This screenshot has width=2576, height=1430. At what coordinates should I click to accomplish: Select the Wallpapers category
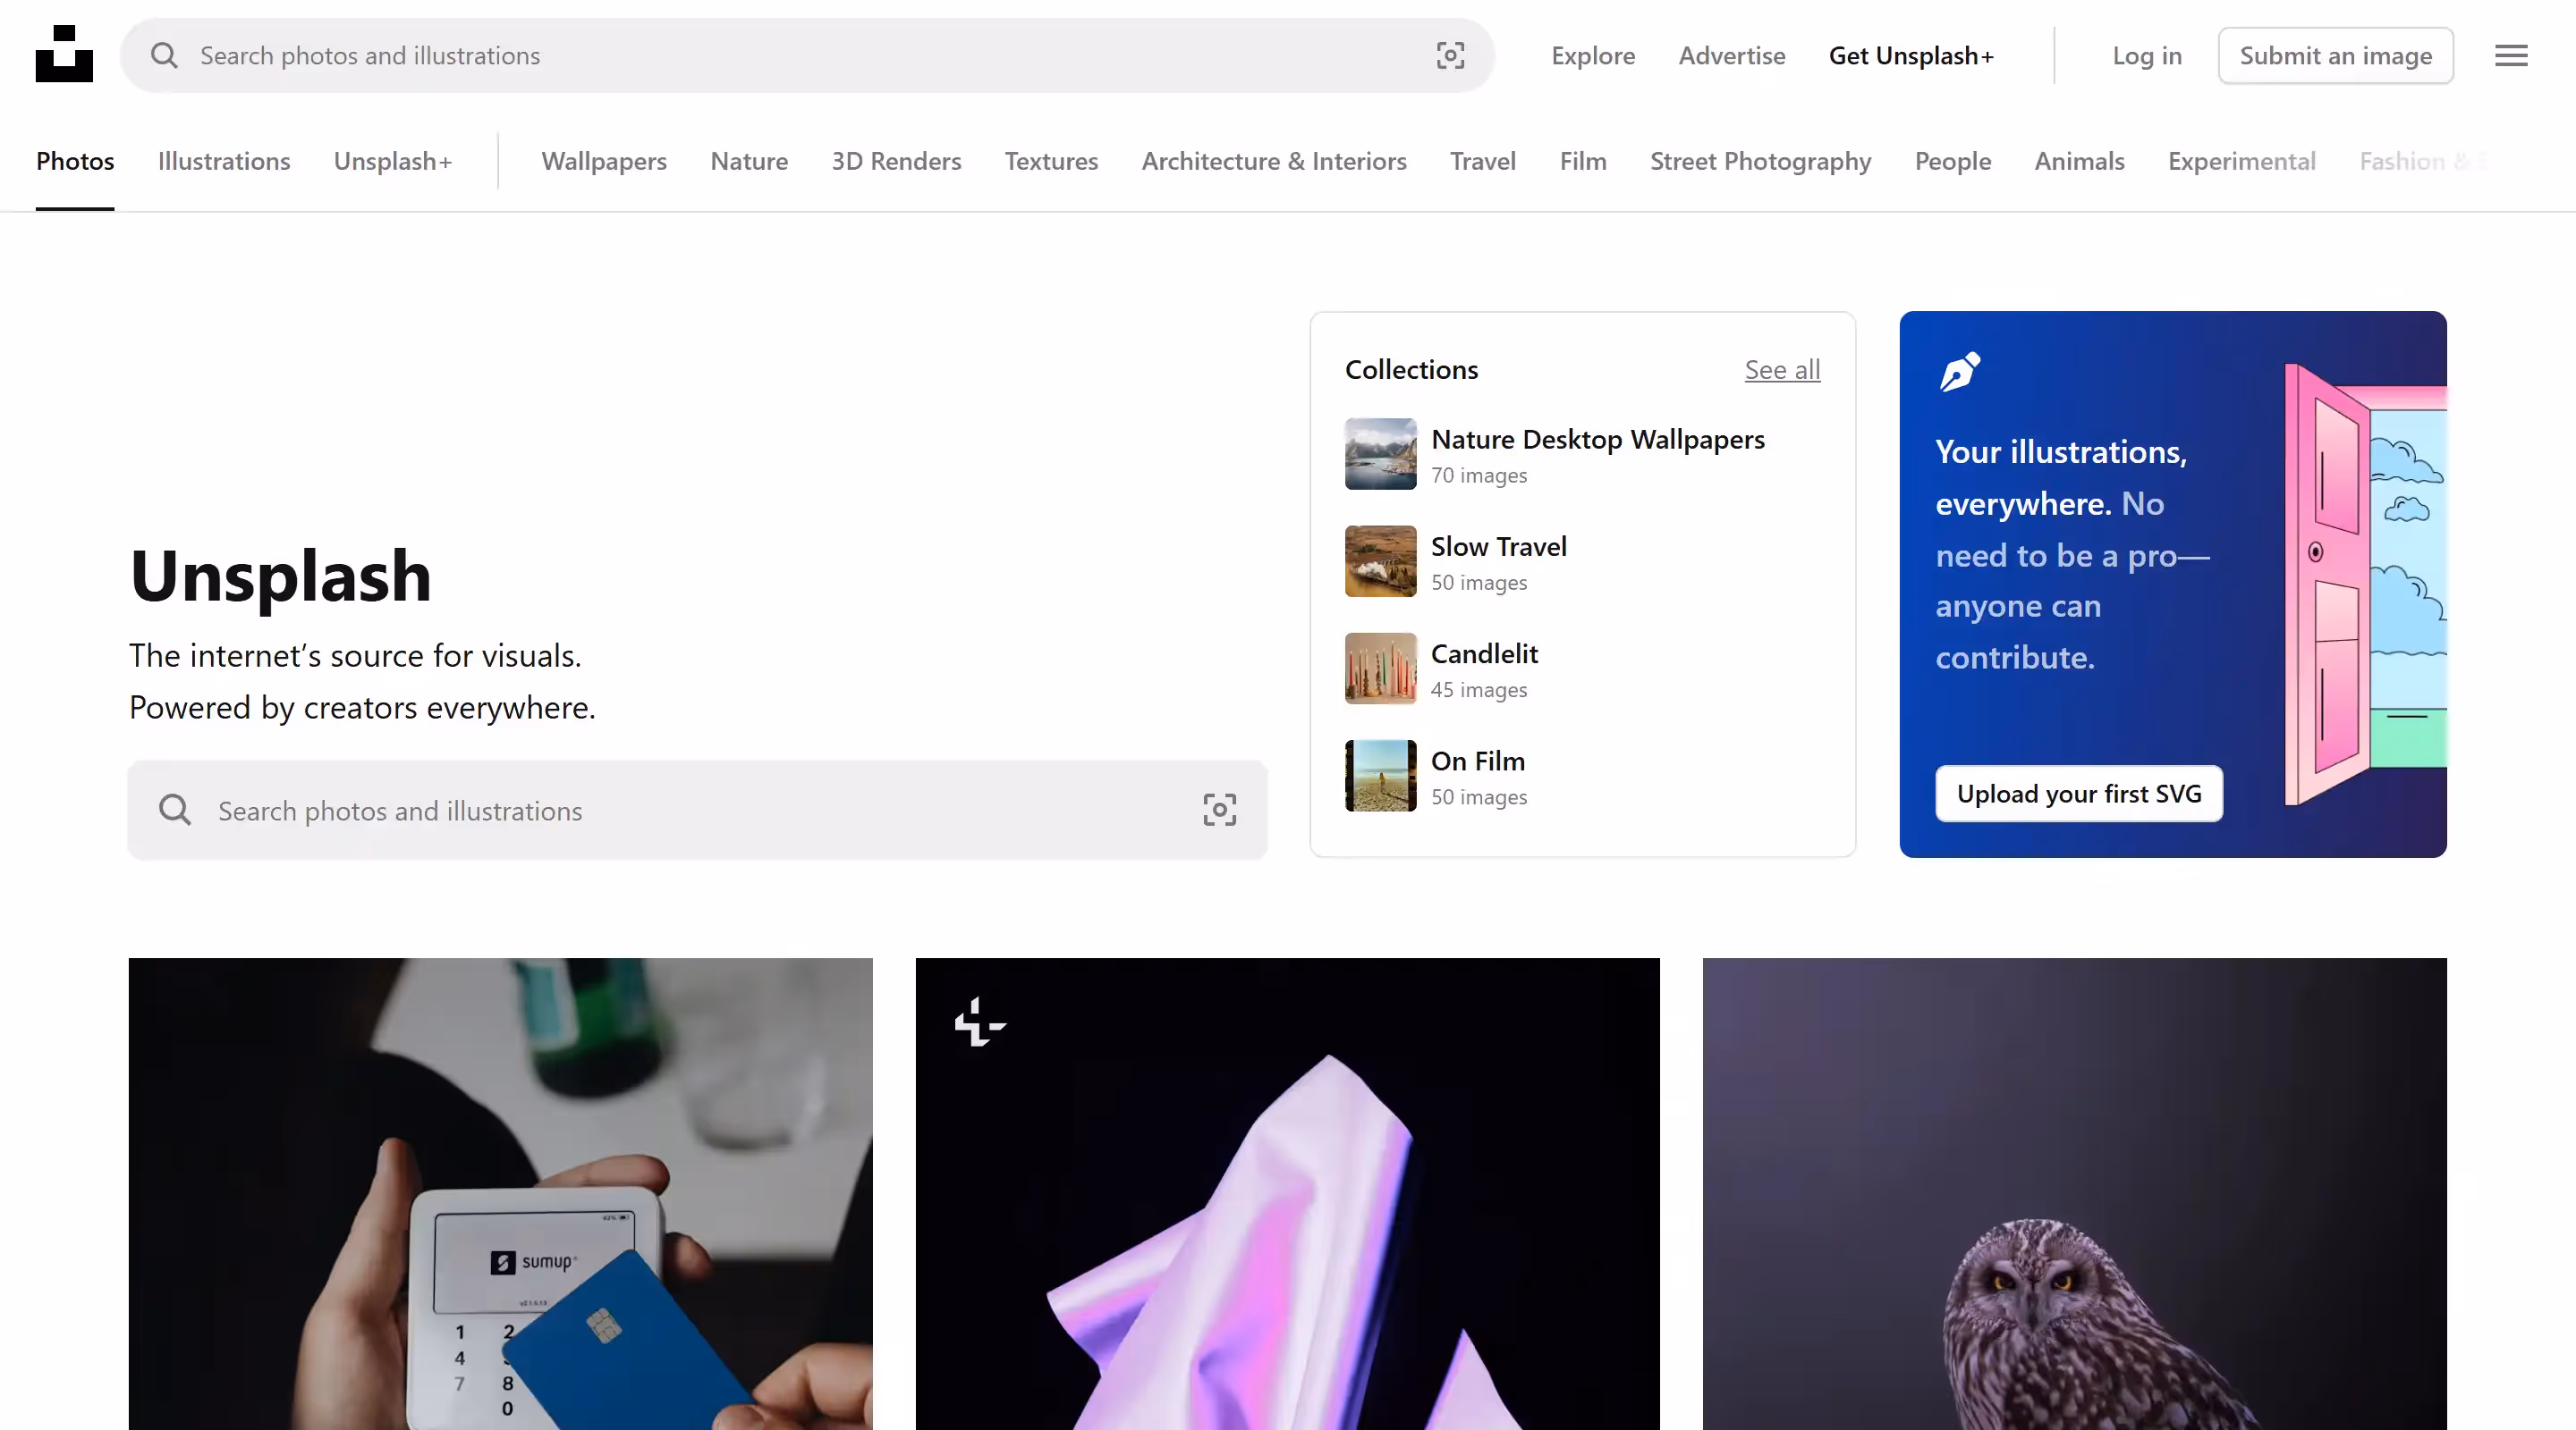coord(604,162)
